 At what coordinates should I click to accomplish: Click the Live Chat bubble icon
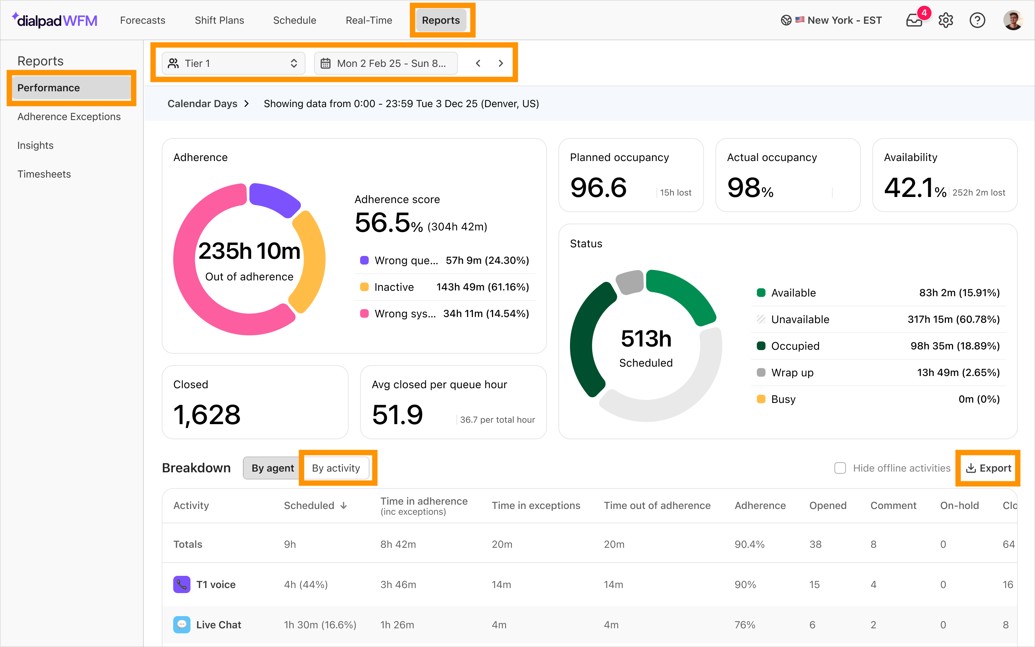(181, 624)
